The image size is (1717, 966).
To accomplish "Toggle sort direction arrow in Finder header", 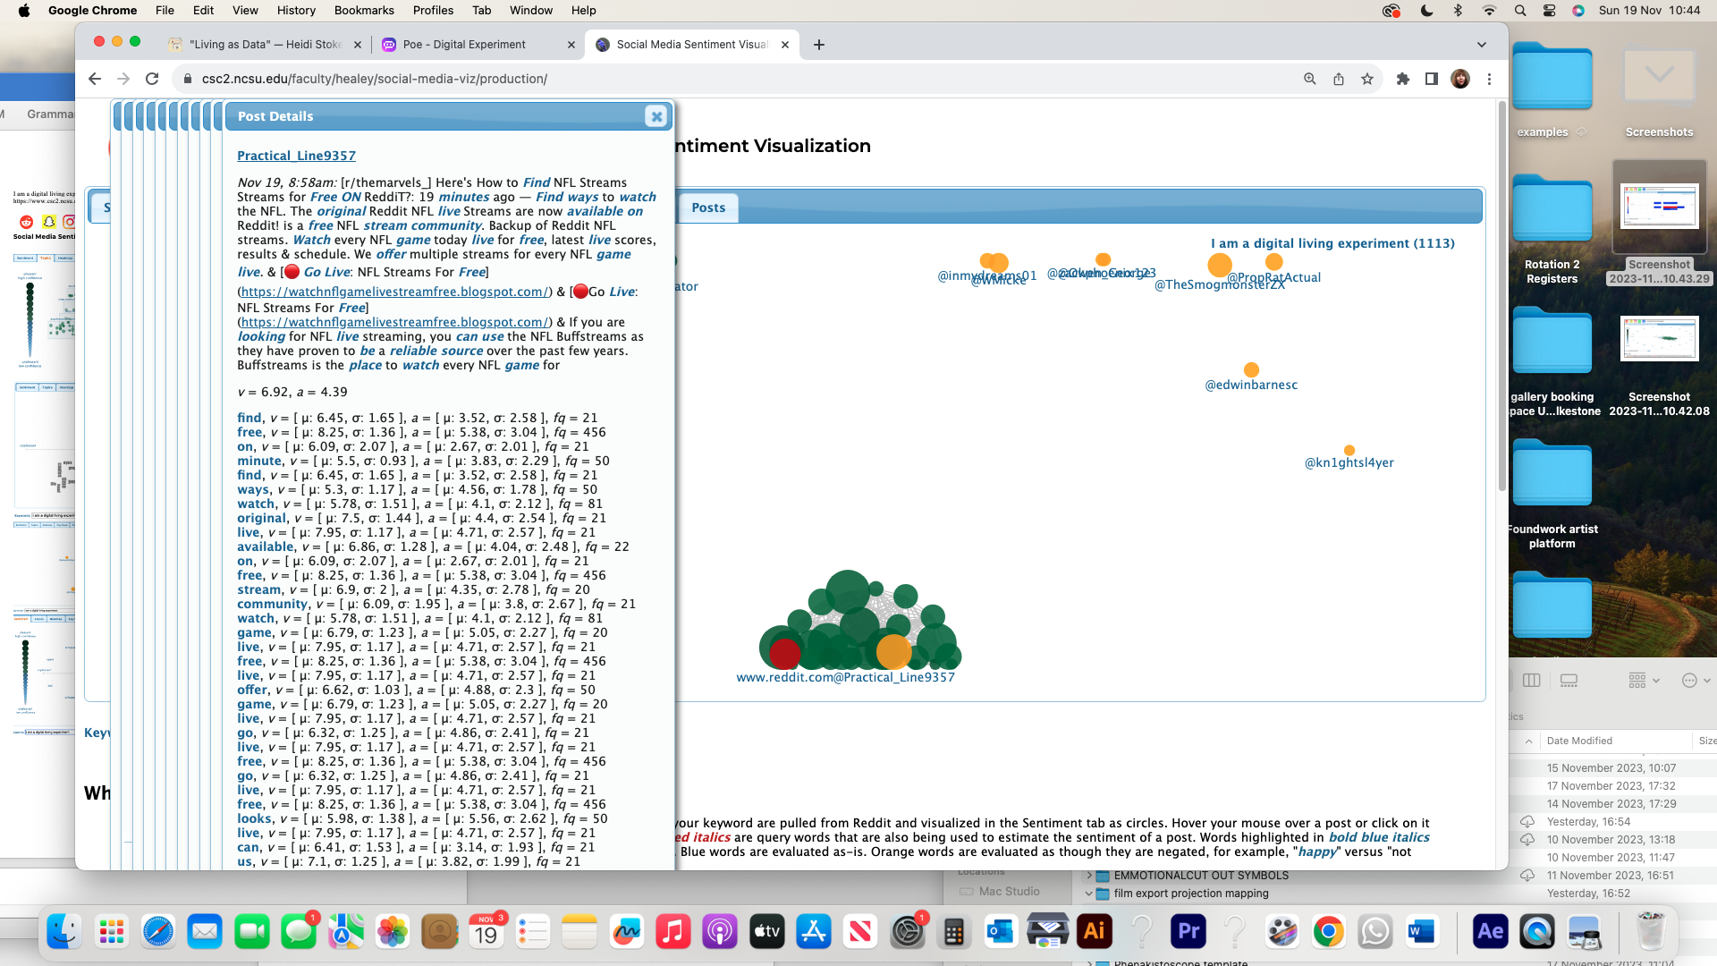I will coord(1528,741).
